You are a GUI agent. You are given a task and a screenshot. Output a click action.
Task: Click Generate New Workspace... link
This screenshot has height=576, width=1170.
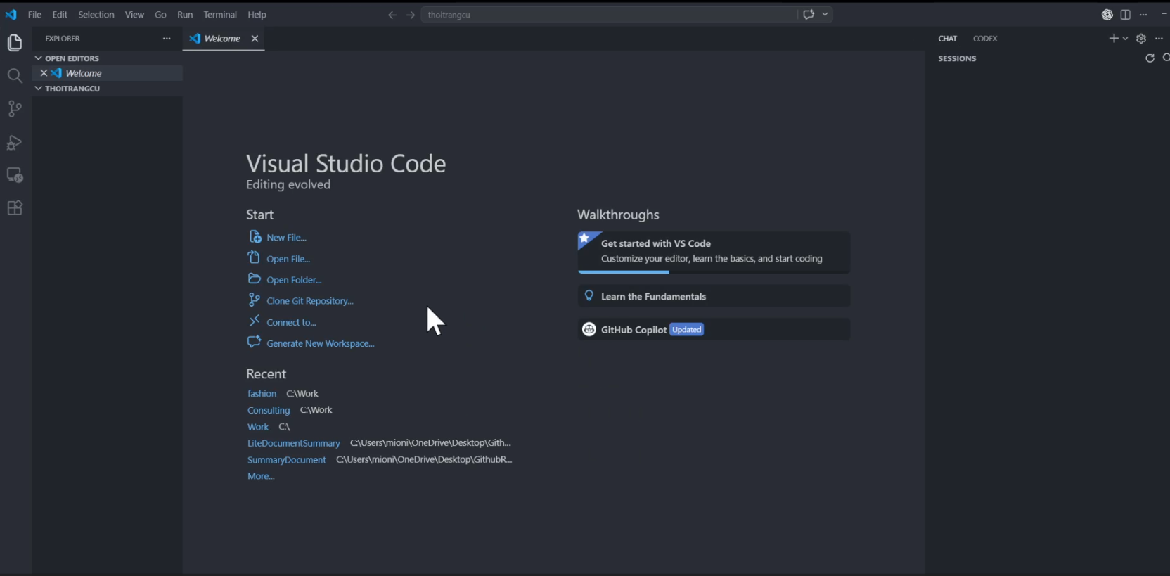(321, 343)
